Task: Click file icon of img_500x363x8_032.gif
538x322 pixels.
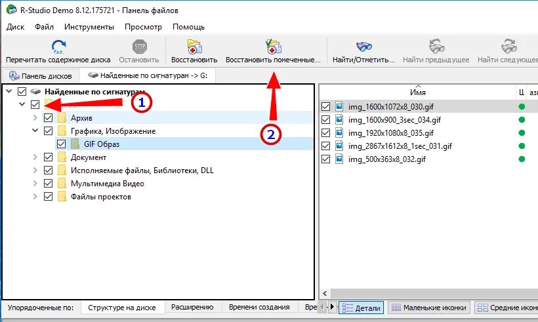Action: click(339, 159)
